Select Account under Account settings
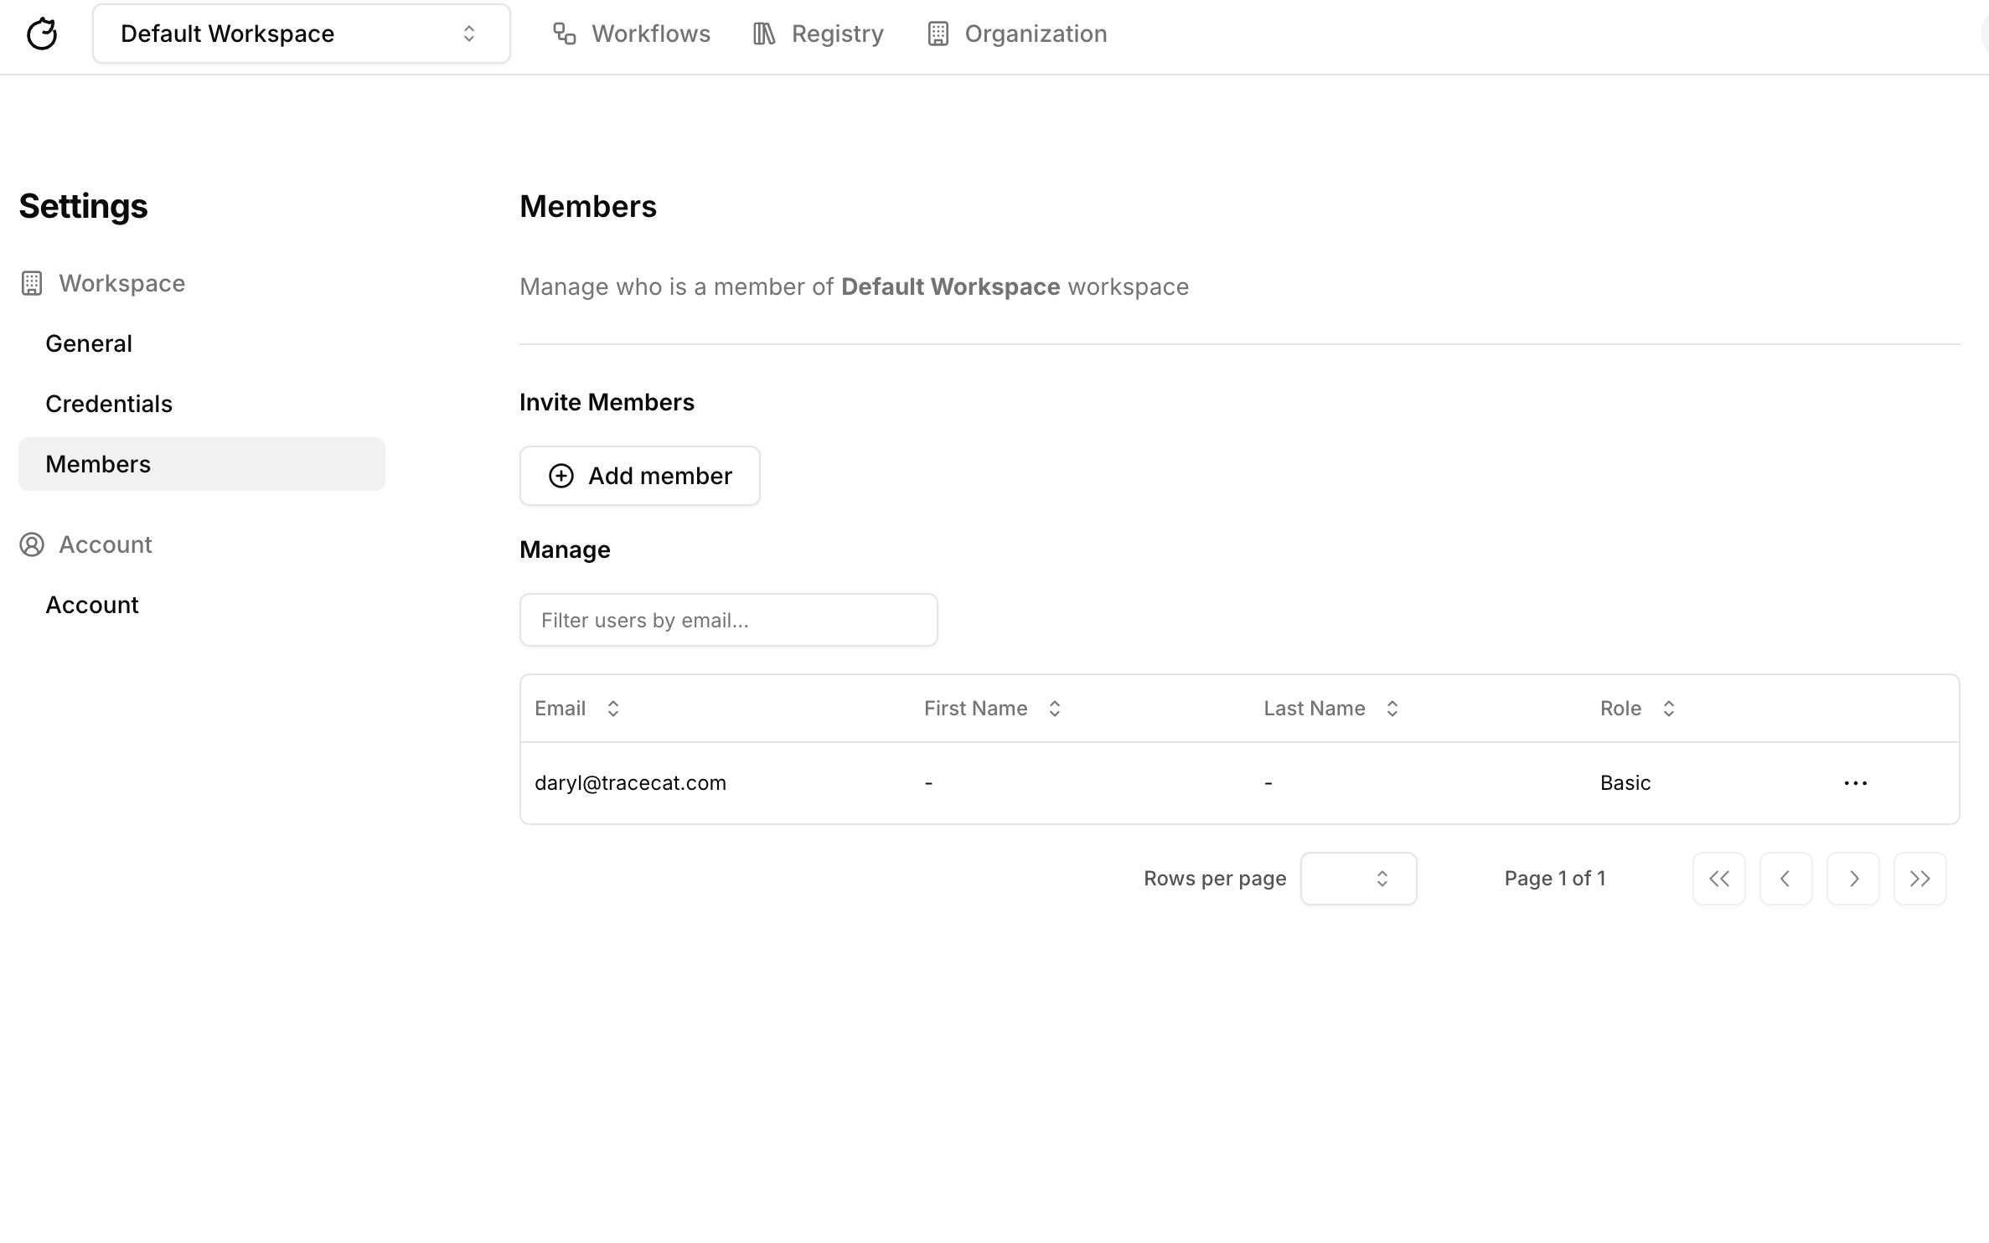This screenshot has height=1243, width=1989. pyautogui.click(x=92, y=605)
